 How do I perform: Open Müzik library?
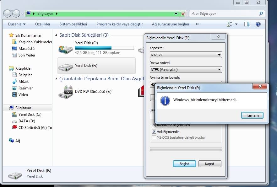24,82
